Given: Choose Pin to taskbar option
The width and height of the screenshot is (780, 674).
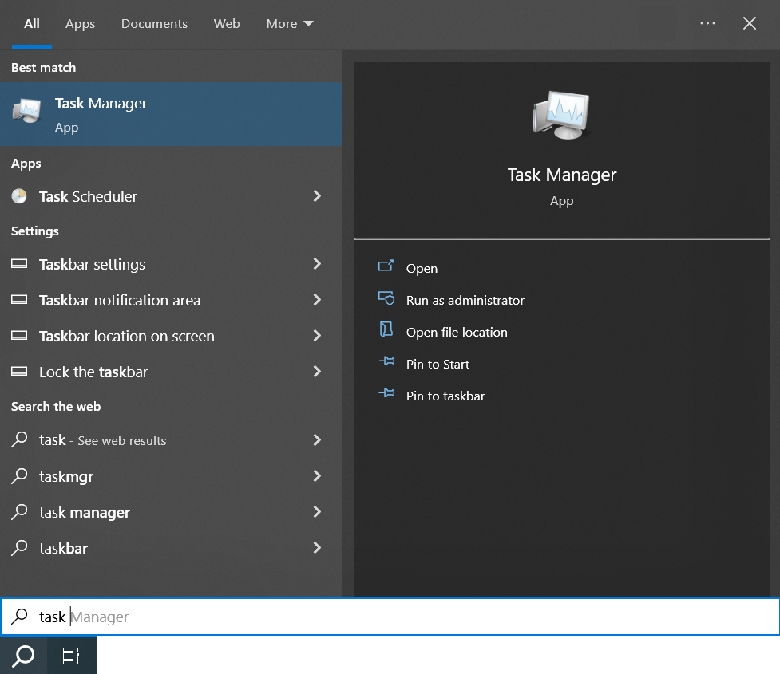Looking at the screenshot, I should pyautogui.click(x=445, y=396).
